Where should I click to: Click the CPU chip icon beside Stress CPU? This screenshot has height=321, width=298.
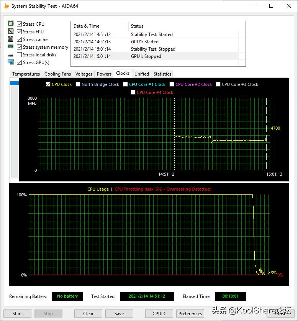11,23
